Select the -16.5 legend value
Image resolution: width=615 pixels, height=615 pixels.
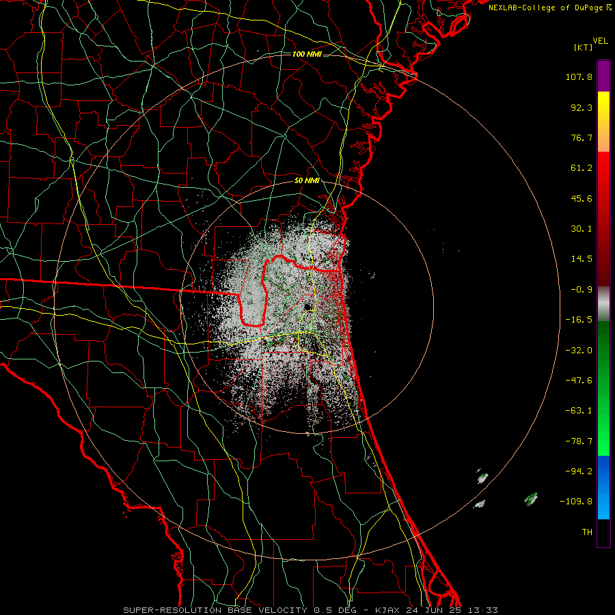(x=579, y=320)
